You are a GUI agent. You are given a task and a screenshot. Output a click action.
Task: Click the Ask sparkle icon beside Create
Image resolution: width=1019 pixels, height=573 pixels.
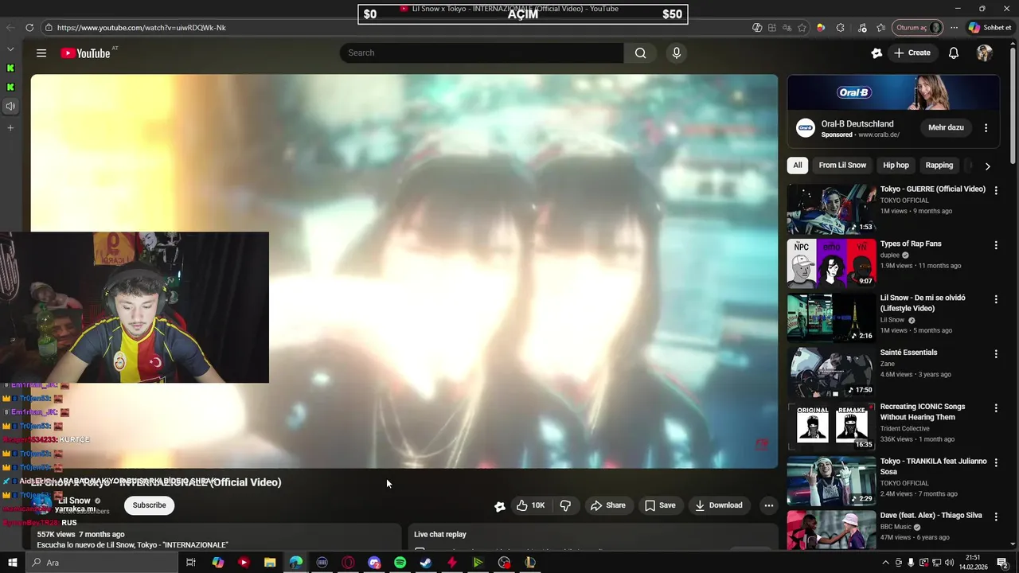pos(876,53)
